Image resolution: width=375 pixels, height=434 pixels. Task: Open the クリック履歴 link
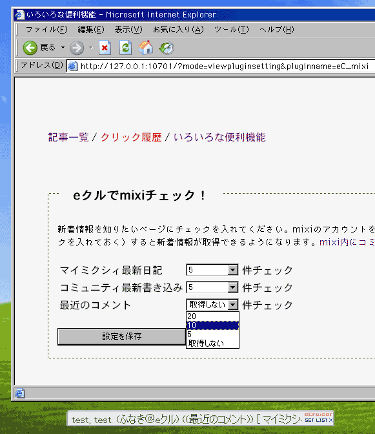coord(131,137)
